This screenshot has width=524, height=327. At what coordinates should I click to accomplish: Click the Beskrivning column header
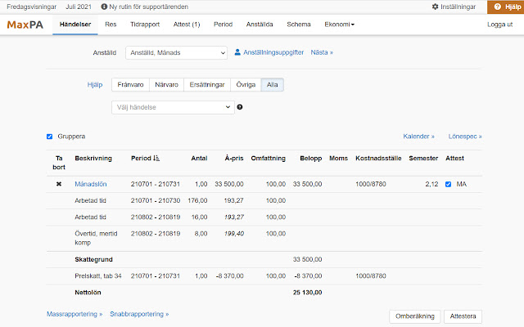coord(93,158)
